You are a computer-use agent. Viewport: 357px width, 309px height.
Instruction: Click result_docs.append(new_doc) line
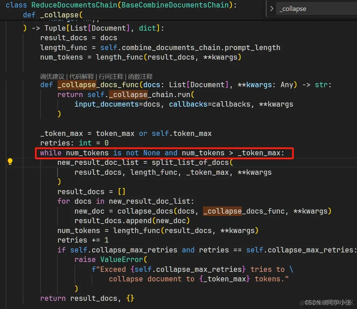coord(132,221)
